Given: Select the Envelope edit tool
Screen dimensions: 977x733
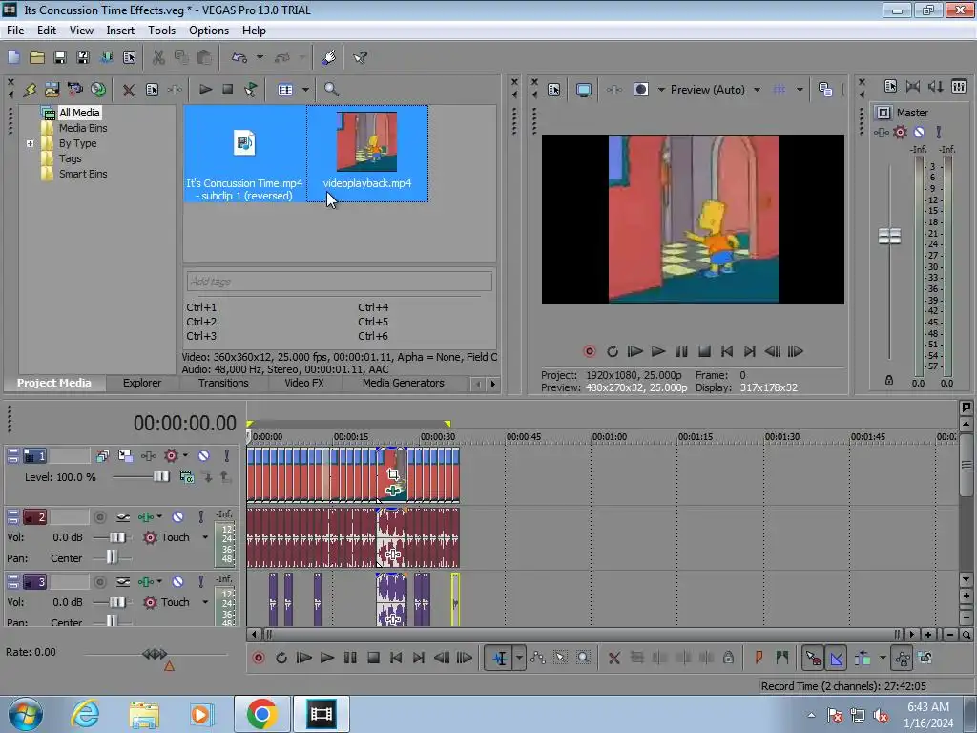Looking at the screenshot, I should (538, 658).
